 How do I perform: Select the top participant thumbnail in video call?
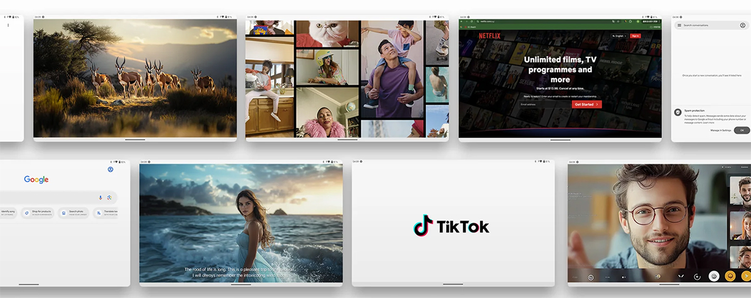(x=741, y=190)
